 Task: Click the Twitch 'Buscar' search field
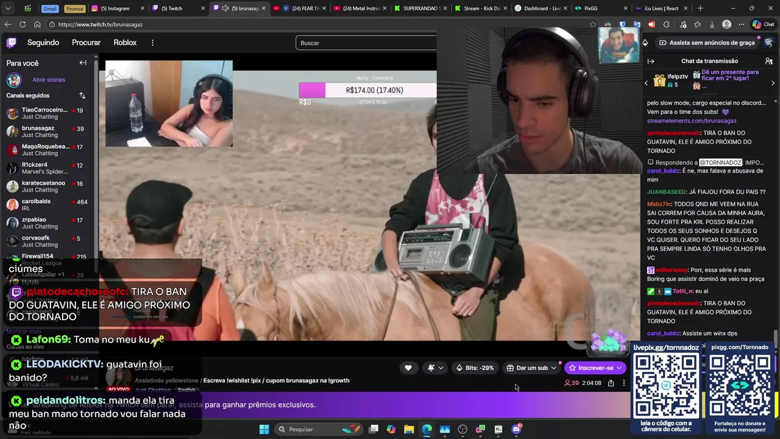(x=366, y=43)
